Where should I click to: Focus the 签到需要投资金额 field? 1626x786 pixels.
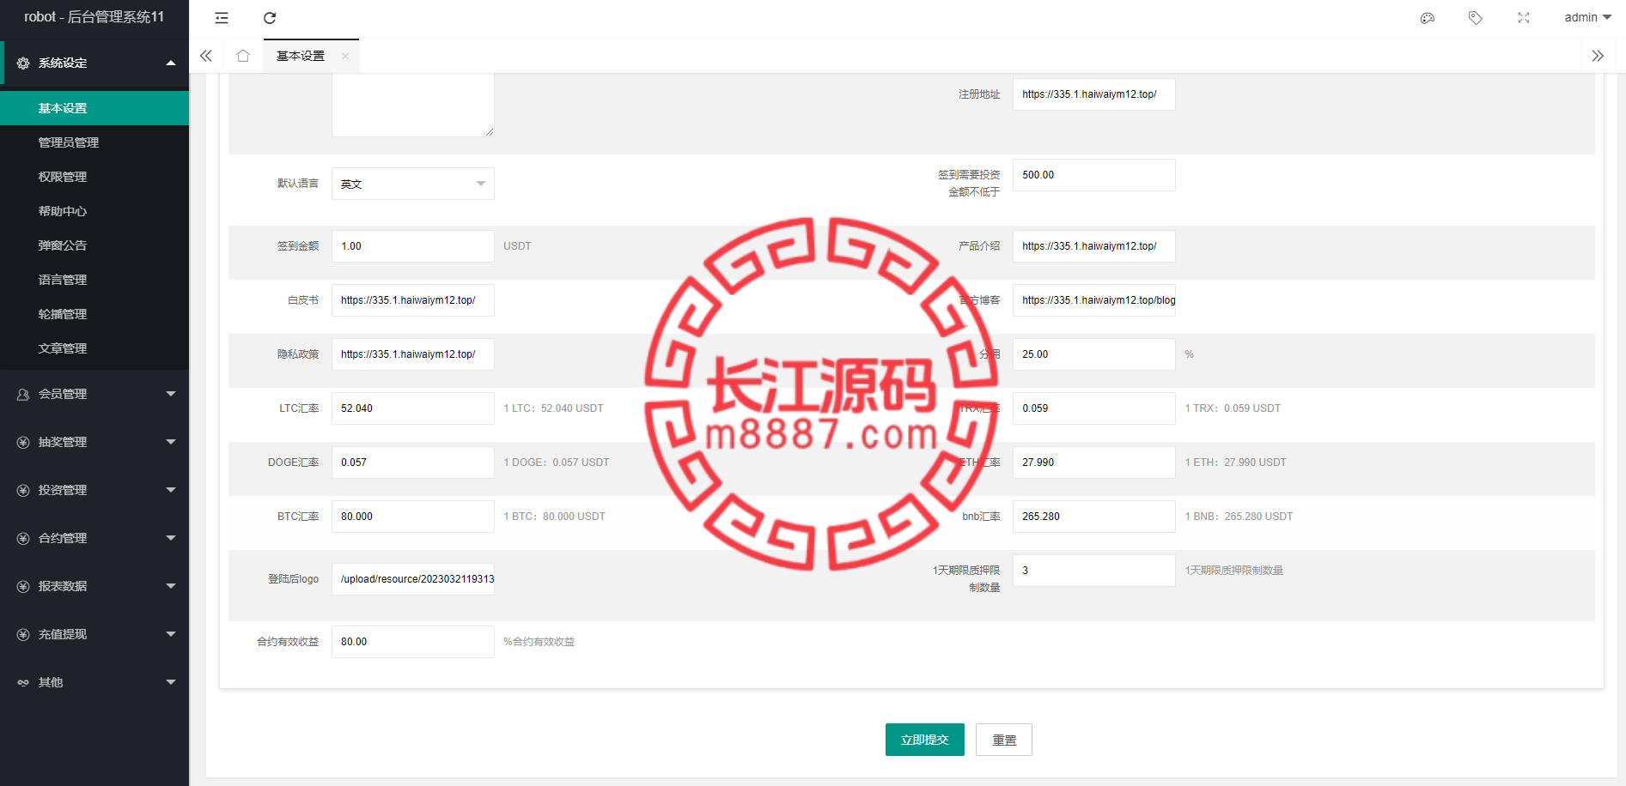tap(1094, 175)
